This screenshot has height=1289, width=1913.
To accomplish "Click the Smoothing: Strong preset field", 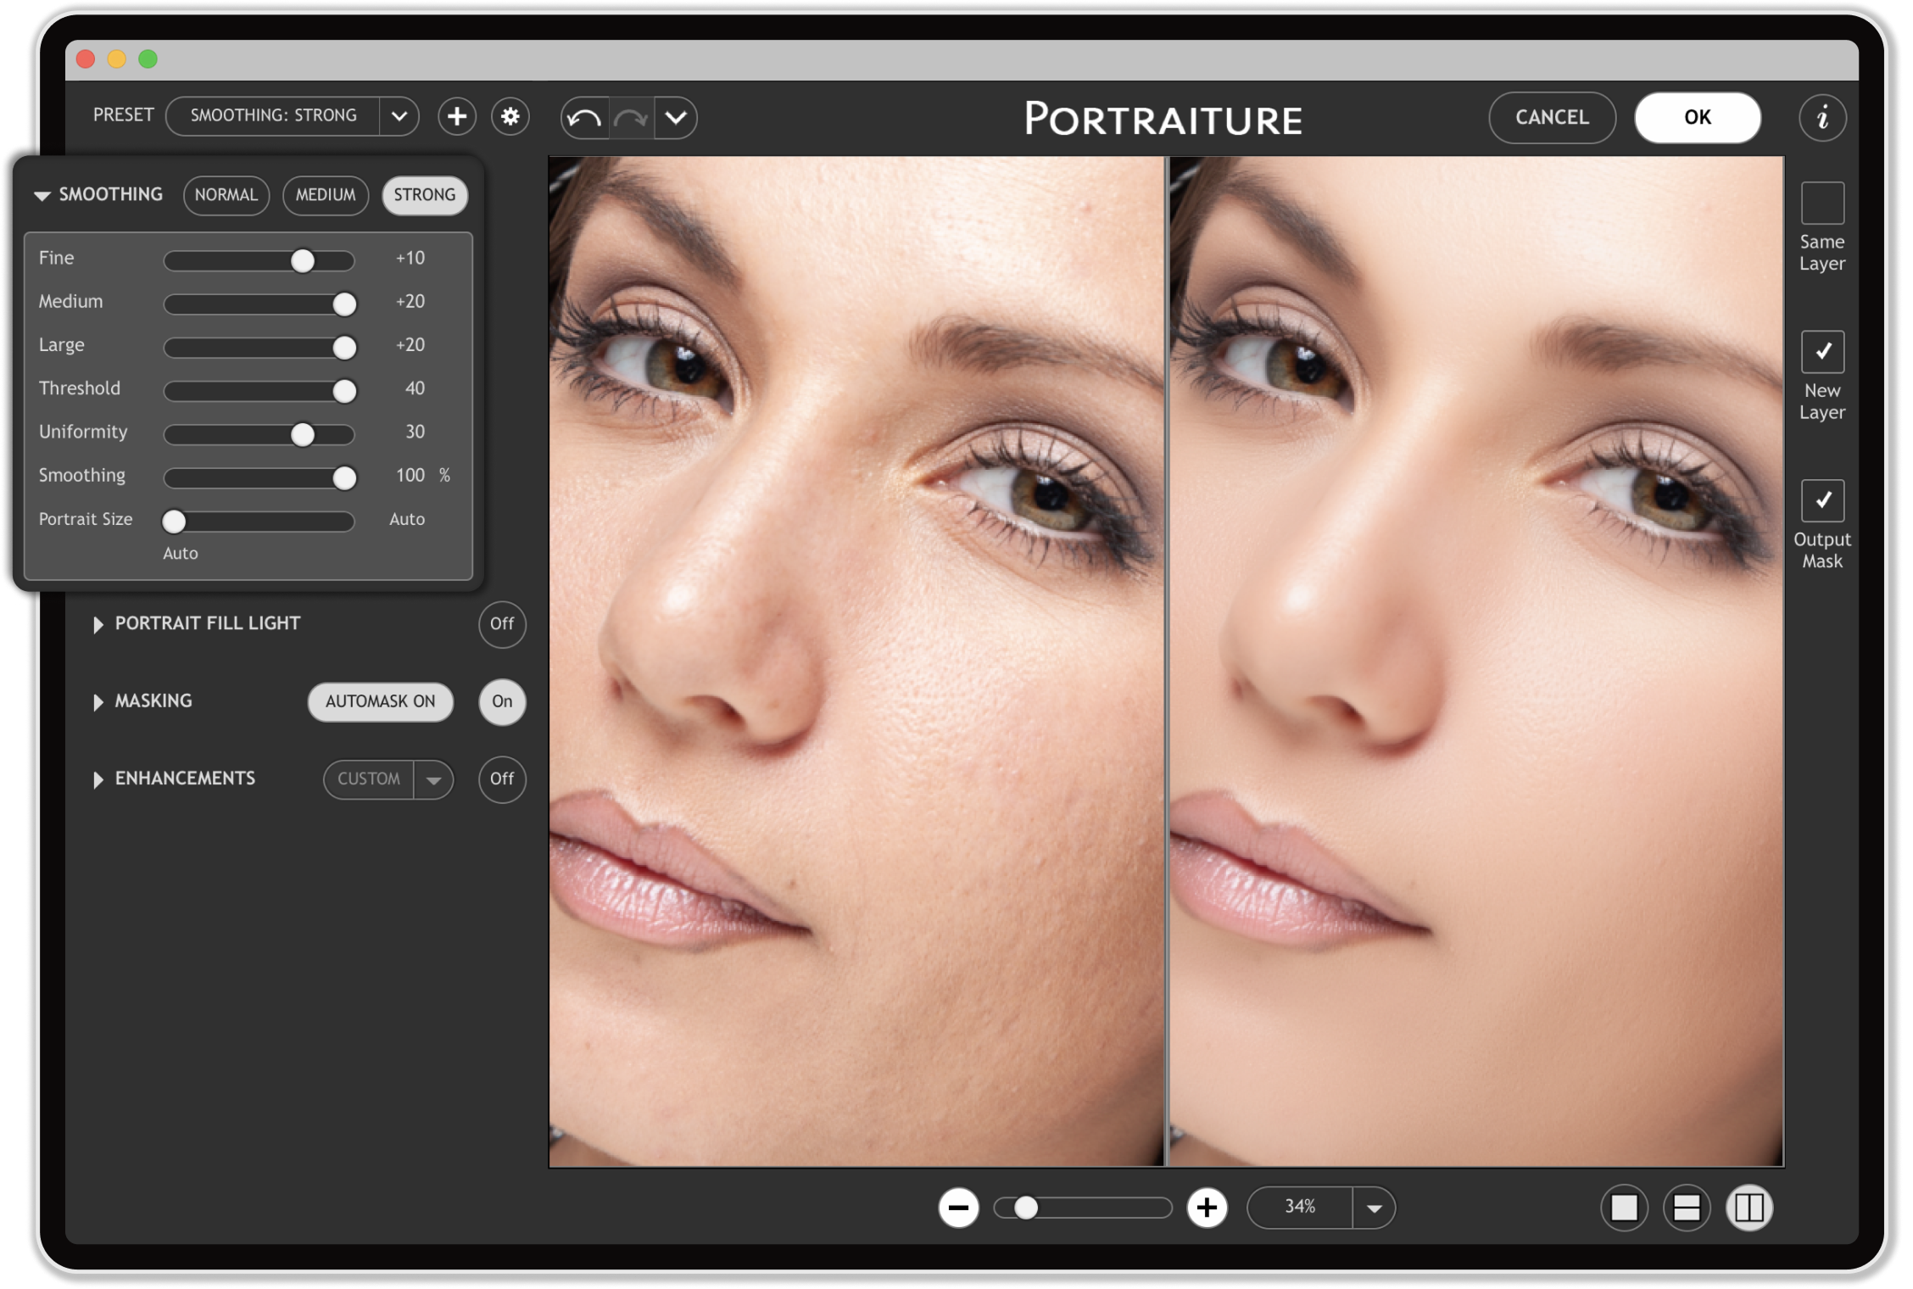I will click(273, 116).
